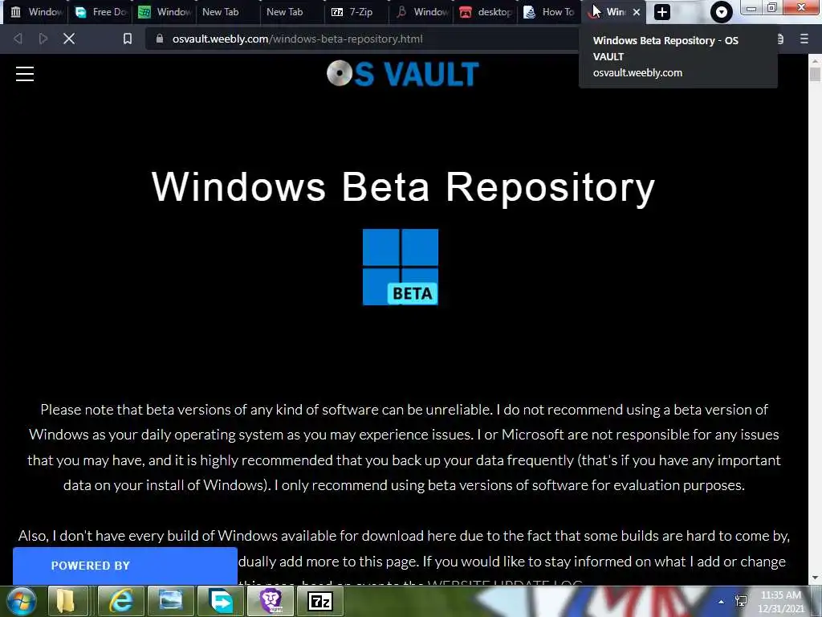Click the address bar URL

pyautogui.click(x=297, y=39)
